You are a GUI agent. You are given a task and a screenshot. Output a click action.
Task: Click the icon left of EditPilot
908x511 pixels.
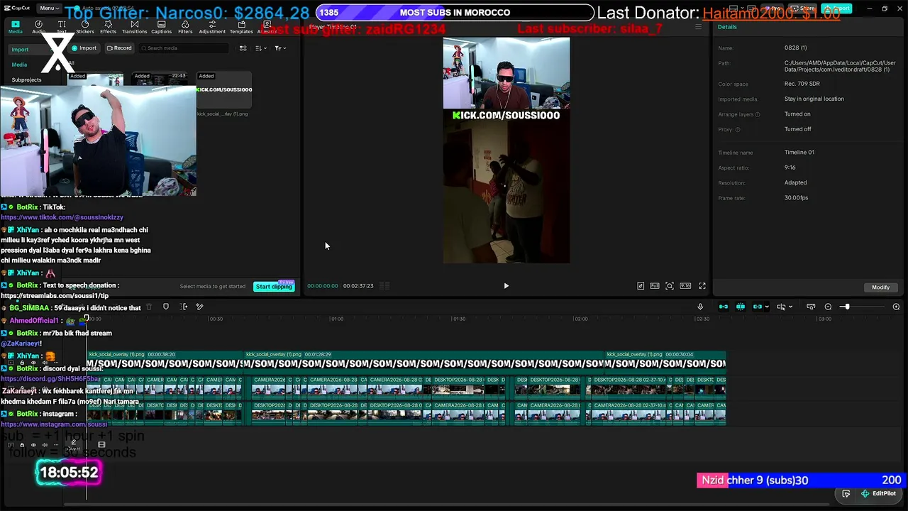click(x=846, y=494)
